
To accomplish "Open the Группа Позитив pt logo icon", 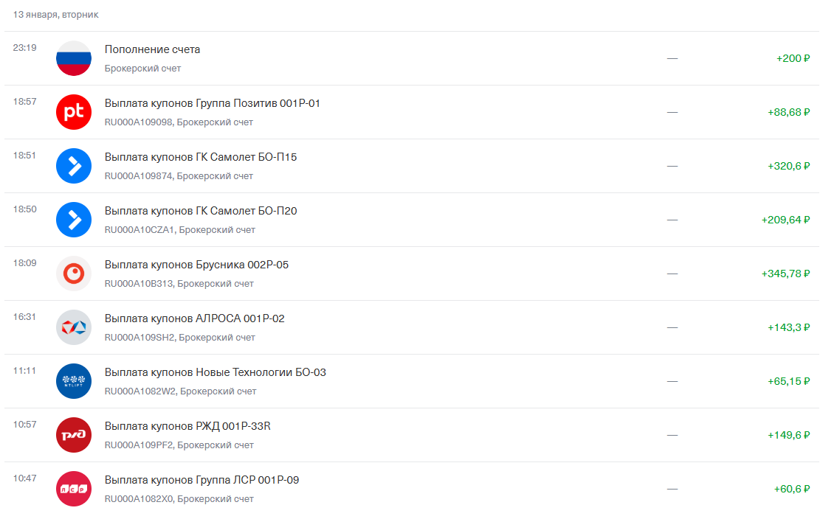I will click(x=74, y=112).
